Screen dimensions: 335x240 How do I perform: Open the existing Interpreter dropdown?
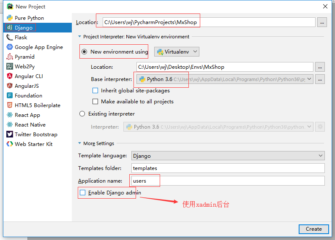[x=218, y=127]
